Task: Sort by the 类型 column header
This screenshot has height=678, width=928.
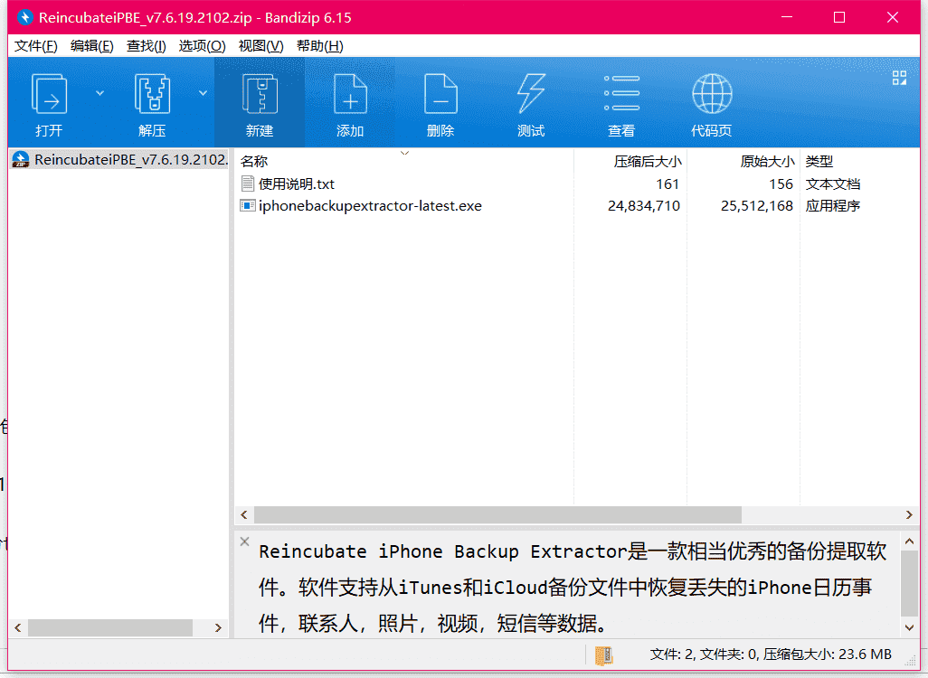Action: pos(819,162)
